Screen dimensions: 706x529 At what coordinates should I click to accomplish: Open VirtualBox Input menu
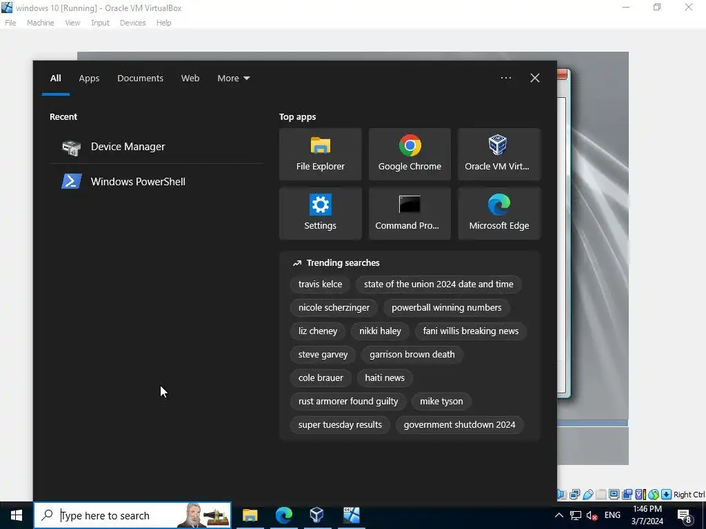click(x=100, y=23)
